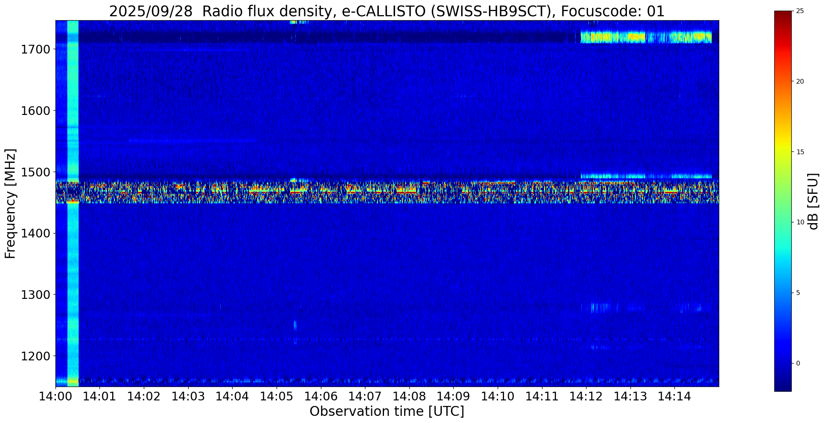Click the 1600 frequency tick label
825x423 pixels.
click(x=35, y=111)
